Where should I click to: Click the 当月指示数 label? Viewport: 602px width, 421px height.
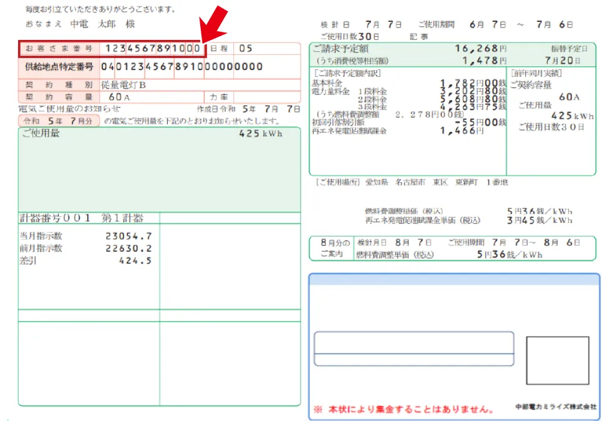point(41,235)
